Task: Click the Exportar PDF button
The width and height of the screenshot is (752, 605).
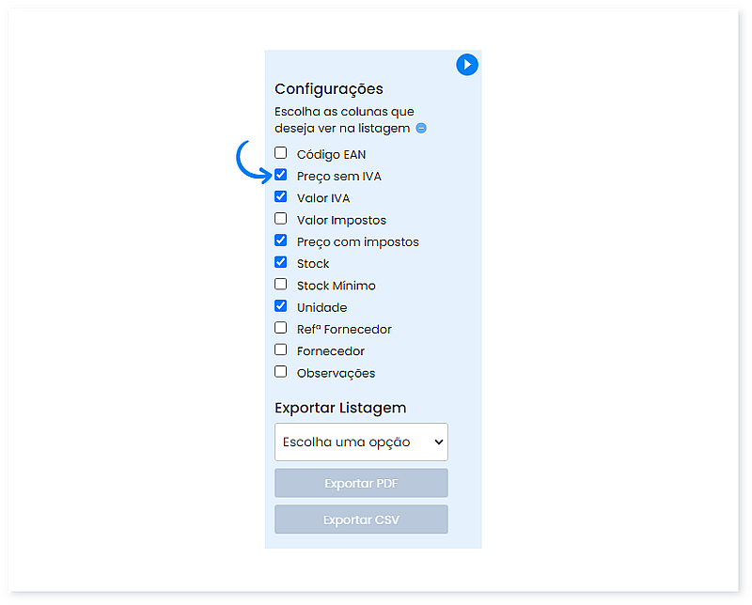Action: click(361, 482)
